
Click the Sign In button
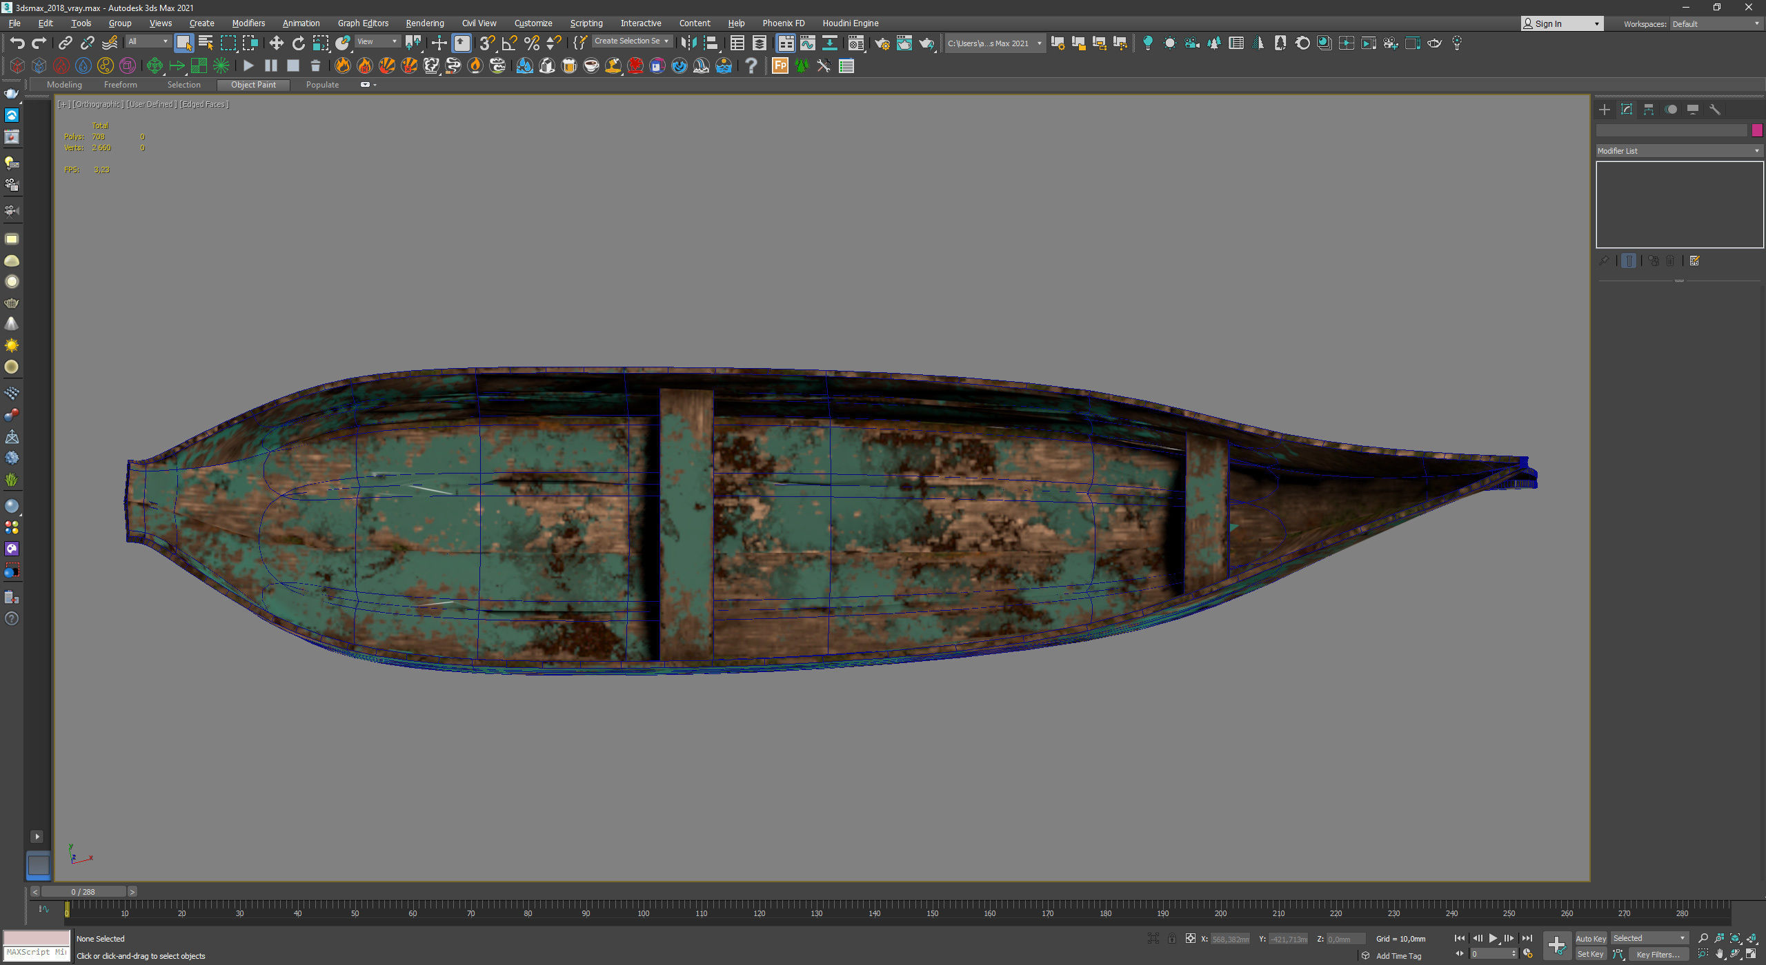tap(1561, 24)
